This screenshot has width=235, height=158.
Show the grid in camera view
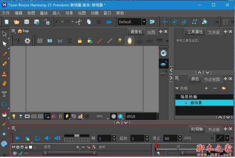coord(40,40)
